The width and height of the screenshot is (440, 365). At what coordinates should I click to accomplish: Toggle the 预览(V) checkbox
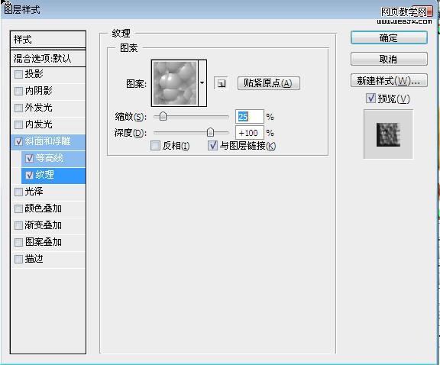[x=370, y=99]
